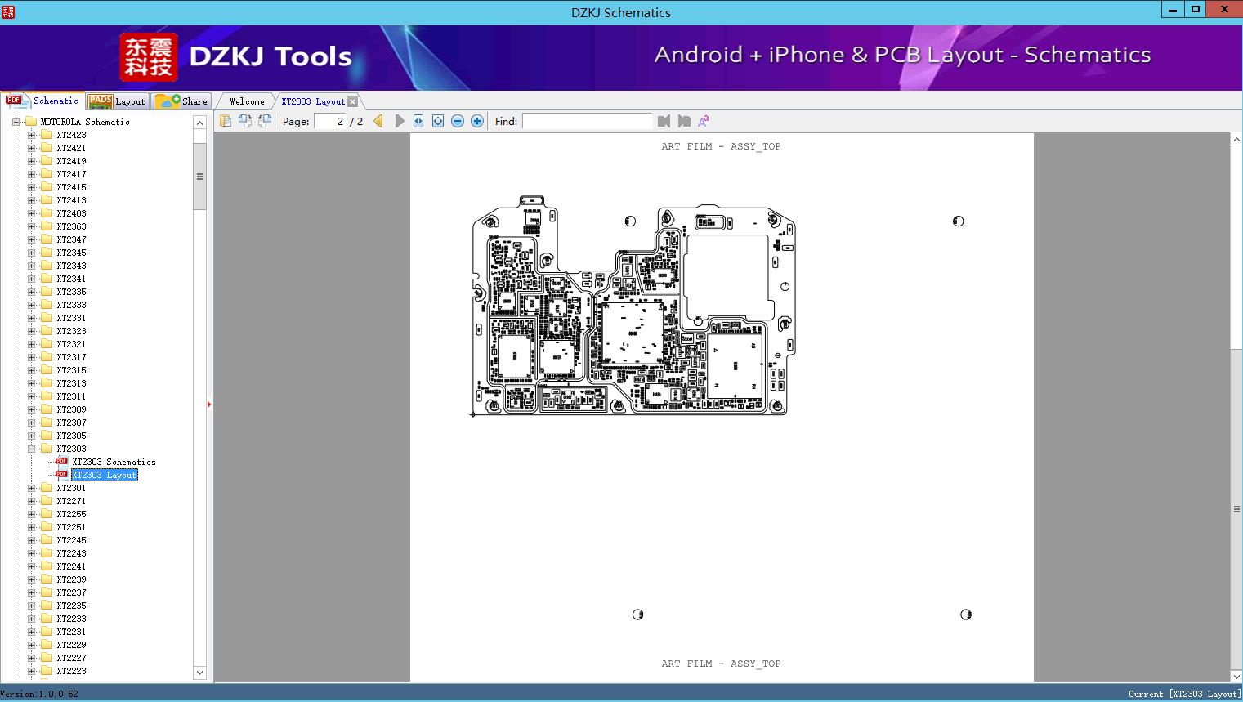Select the XT2335 folder
This screenshot has height=702, width=1243.
71,292
